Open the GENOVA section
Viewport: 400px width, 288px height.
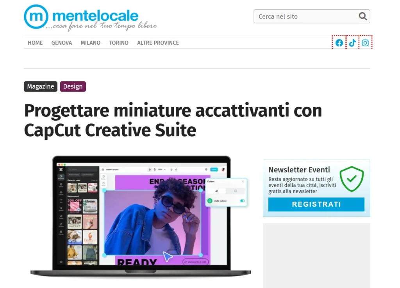(62, 43)
